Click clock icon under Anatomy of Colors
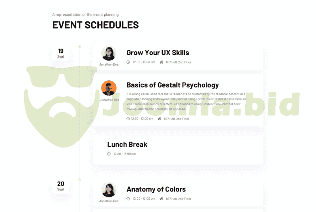 (128, 199)
